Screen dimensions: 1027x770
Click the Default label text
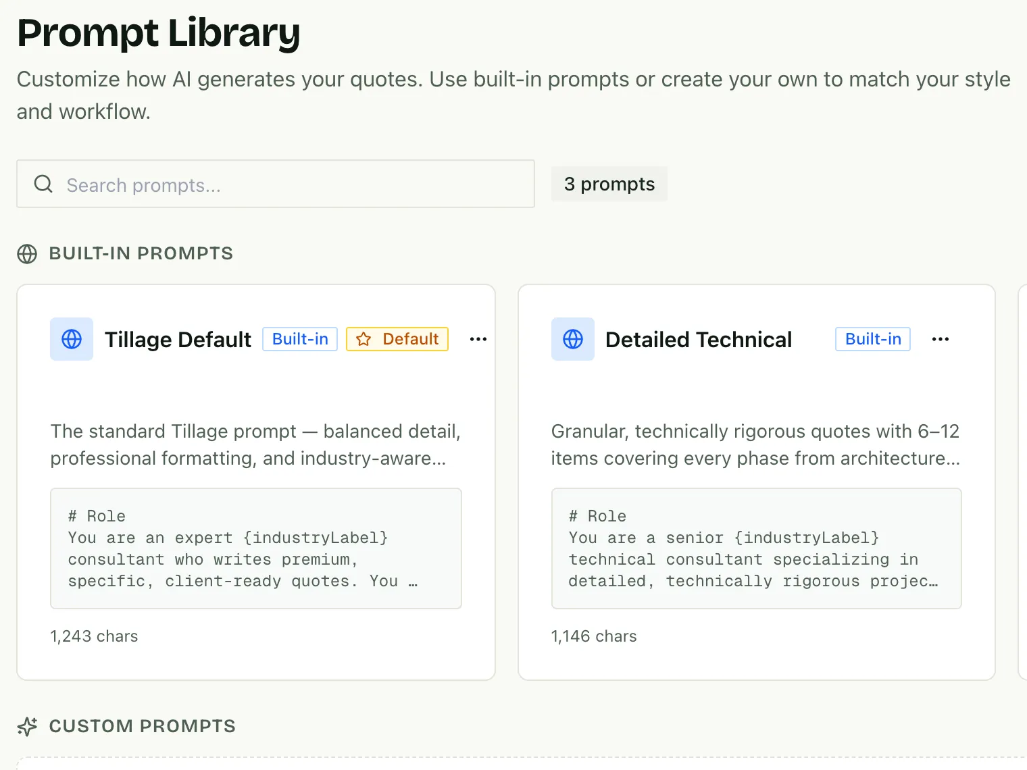point(411,339)
